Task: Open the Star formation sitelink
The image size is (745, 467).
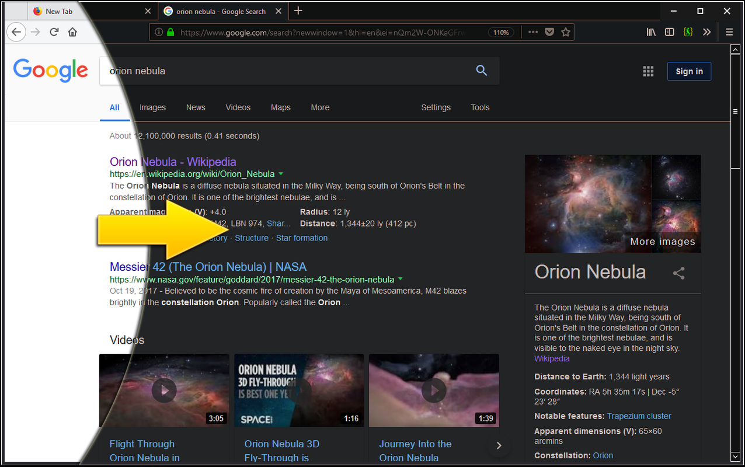Action: [x=302, y=238]
